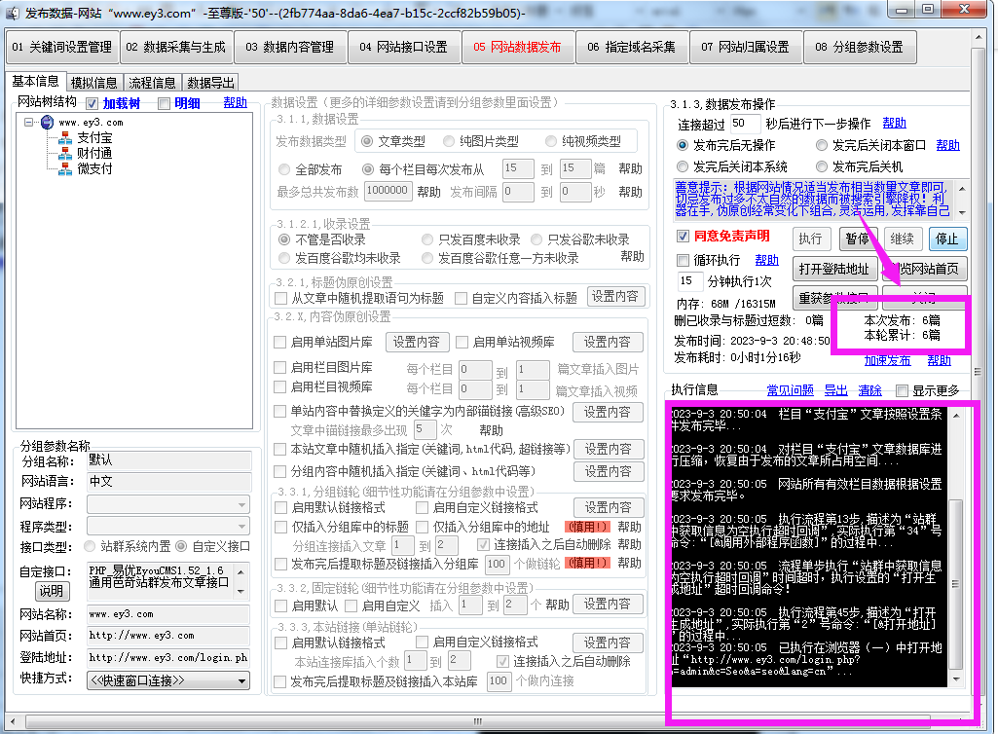The image size is (998, 734).
Task: Open the 帮助 link next to 循环执行
Action: click(766, 260)
